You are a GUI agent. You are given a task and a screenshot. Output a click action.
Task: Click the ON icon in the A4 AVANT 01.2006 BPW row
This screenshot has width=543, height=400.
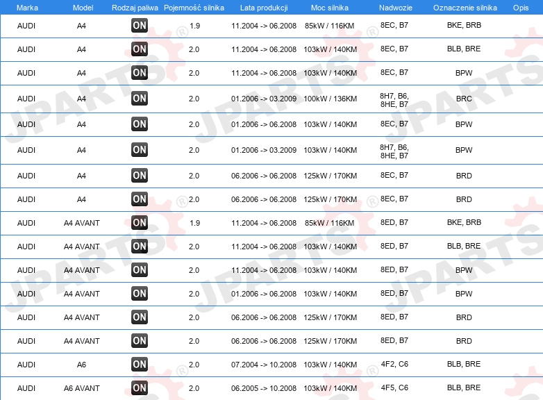[140, 293]
